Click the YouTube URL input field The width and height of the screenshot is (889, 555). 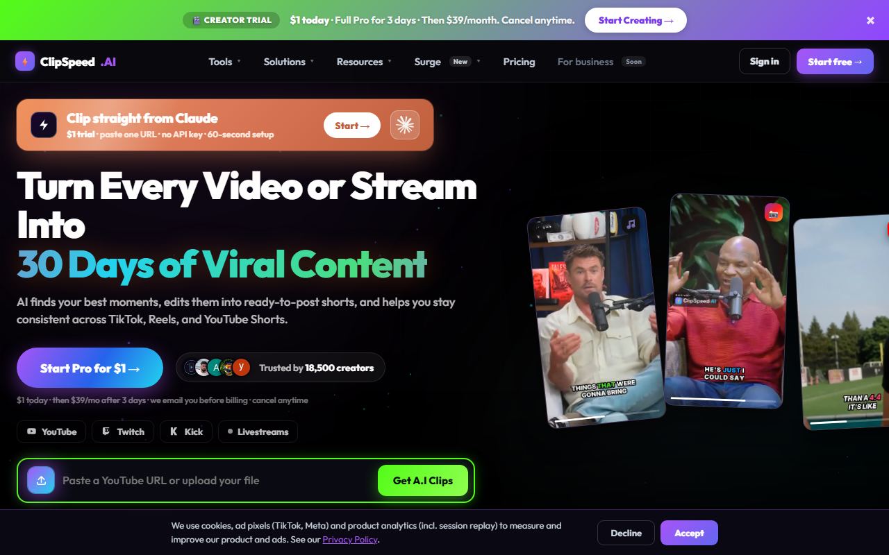pos(217,480)
